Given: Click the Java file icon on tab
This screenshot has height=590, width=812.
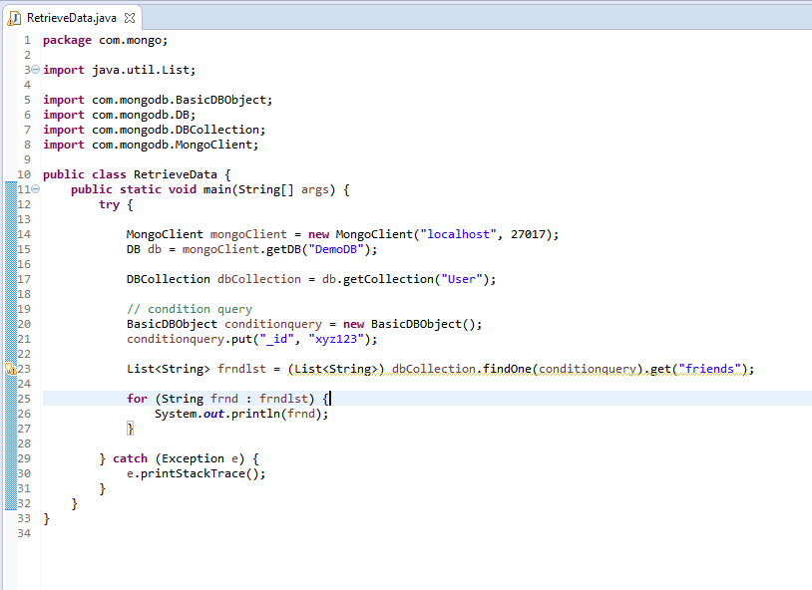Looking at the screenshot, I should 14,19.
